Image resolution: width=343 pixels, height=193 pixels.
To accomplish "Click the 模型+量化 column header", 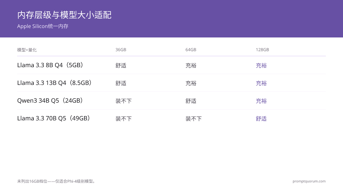I will point(27,50).
